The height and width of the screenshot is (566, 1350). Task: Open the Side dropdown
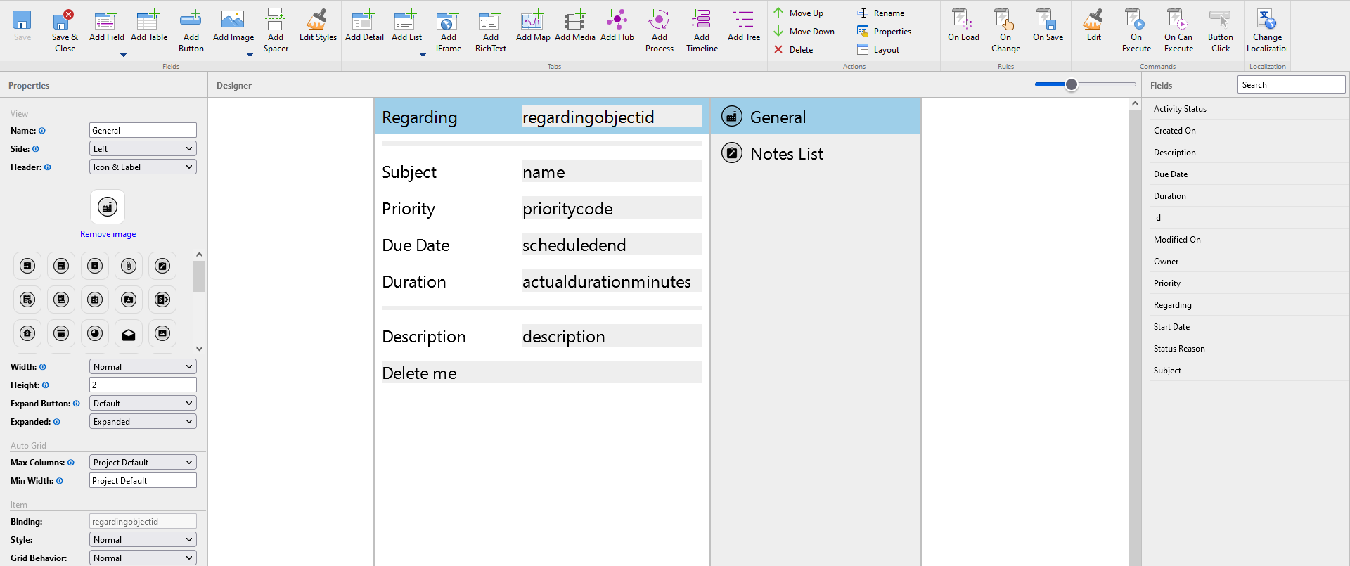(143, 149)
